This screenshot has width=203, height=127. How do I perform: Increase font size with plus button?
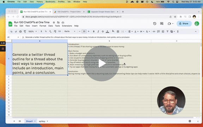point(88,31)
